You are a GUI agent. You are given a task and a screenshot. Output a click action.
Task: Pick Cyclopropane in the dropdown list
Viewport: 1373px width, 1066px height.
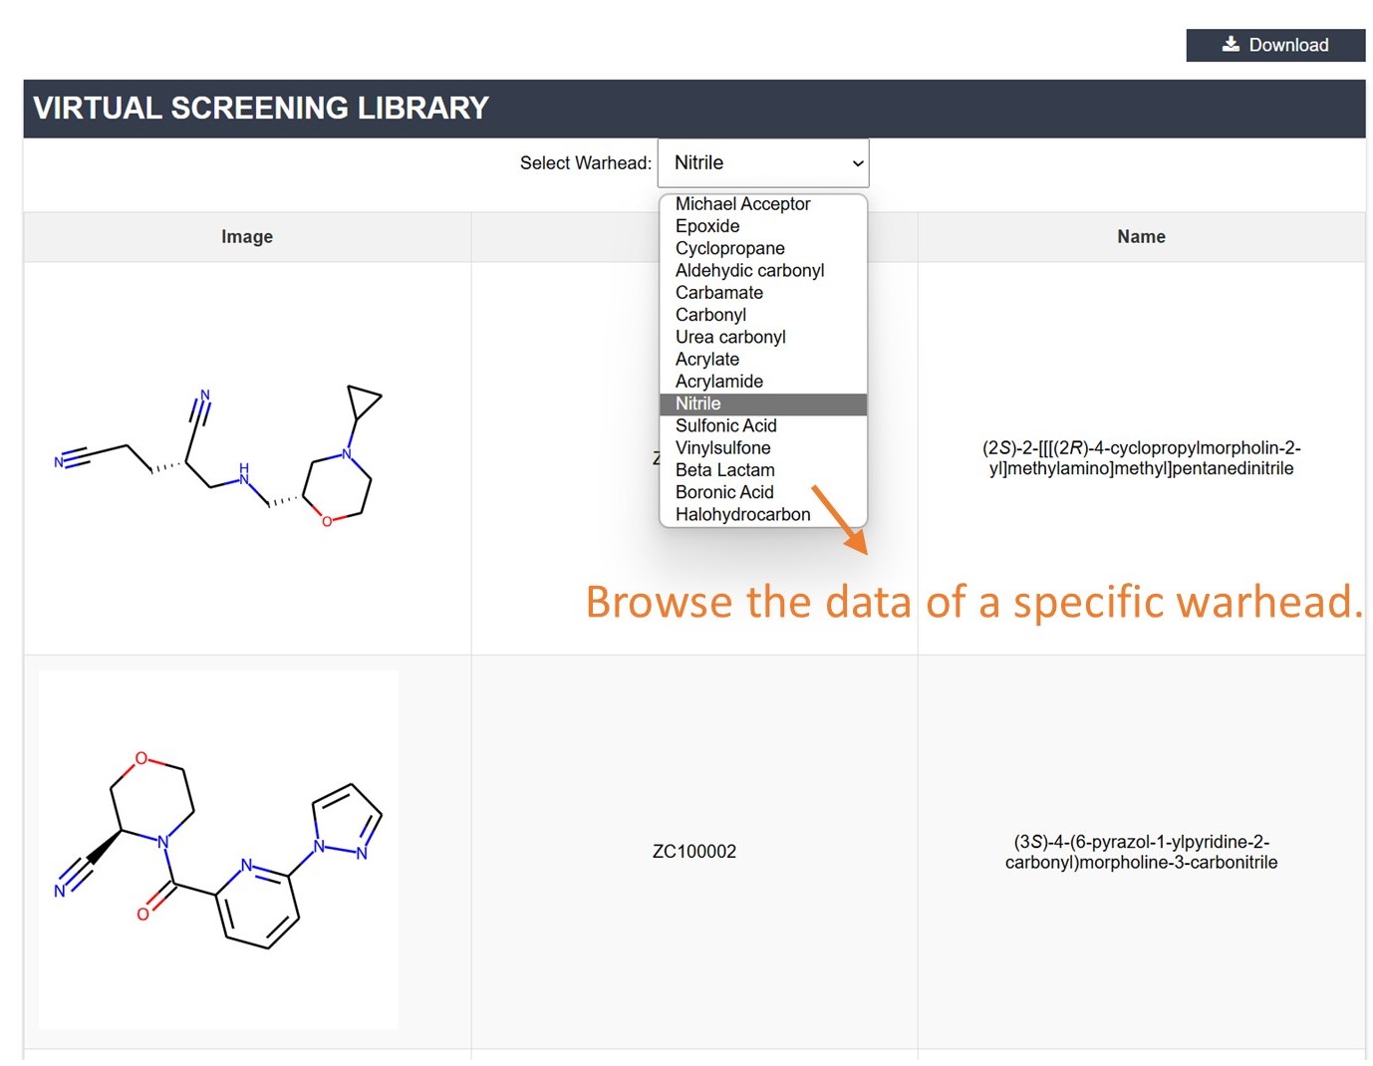pos(729,248)
